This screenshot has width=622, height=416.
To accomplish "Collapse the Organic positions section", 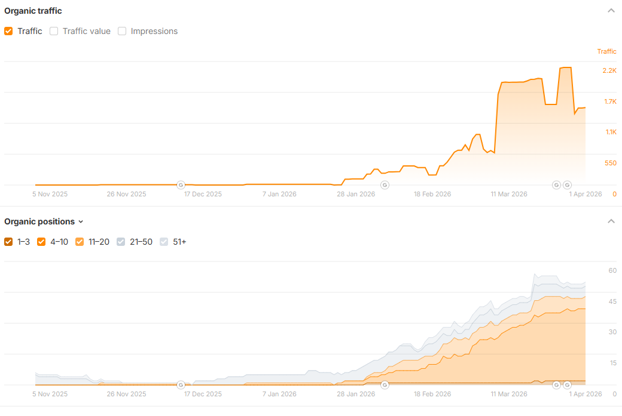I will [611, 221].
